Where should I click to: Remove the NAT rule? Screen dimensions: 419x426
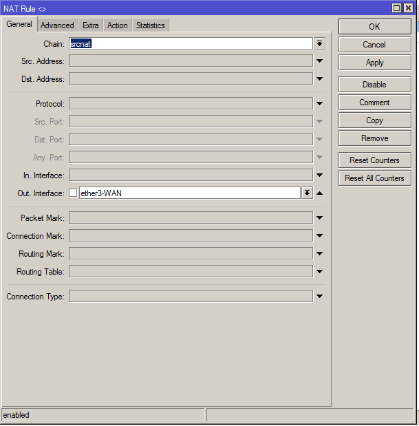[375, 138]
